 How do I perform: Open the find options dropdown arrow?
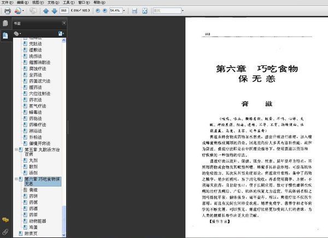click(x=183, y=10)
